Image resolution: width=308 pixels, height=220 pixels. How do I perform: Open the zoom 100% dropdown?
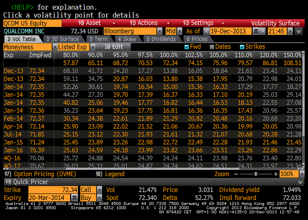(x=302, y=174)
